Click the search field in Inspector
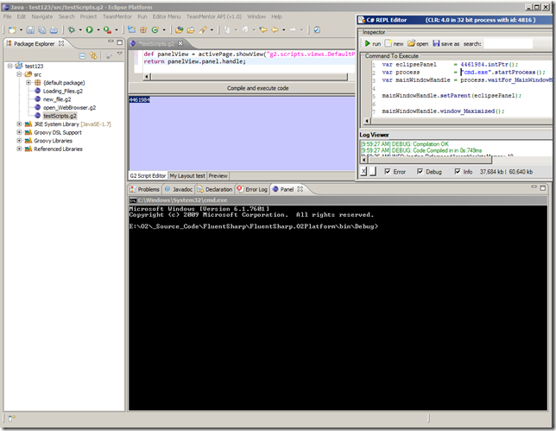This screenshot has width=556, height=431. pos(509,43)
